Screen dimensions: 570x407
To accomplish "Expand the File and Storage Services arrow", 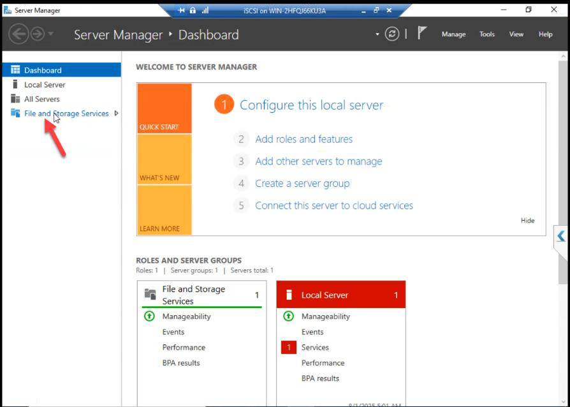I will [116, 113].
